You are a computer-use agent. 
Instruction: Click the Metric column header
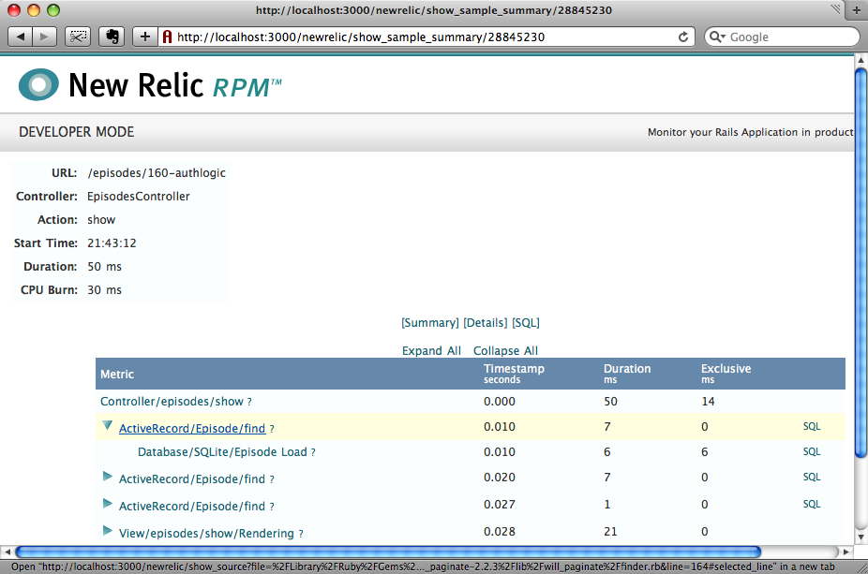pyautogui.click(x=117, y=375)
